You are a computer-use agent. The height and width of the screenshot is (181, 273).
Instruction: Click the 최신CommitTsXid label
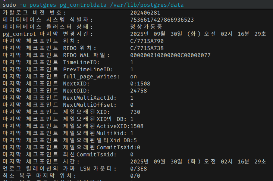point(59,155)
